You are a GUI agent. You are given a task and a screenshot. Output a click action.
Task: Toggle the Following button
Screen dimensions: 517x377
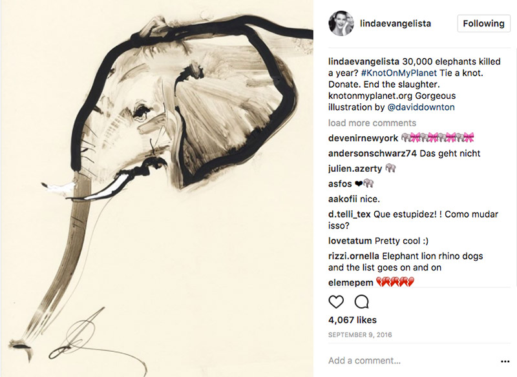click(483, 23)
